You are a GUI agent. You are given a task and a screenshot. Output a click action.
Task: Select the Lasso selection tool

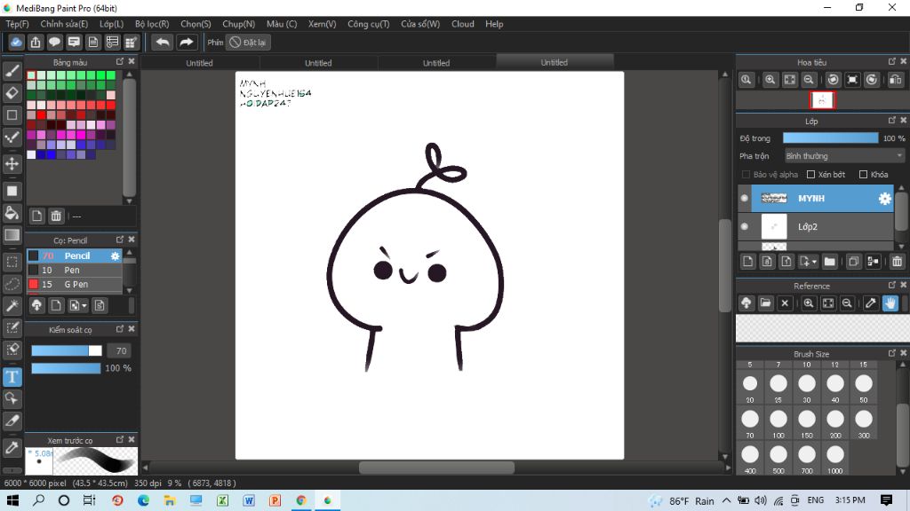[x=12, y=284]
